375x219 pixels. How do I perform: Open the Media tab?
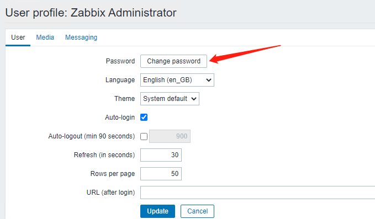click(x=45, y=38)
